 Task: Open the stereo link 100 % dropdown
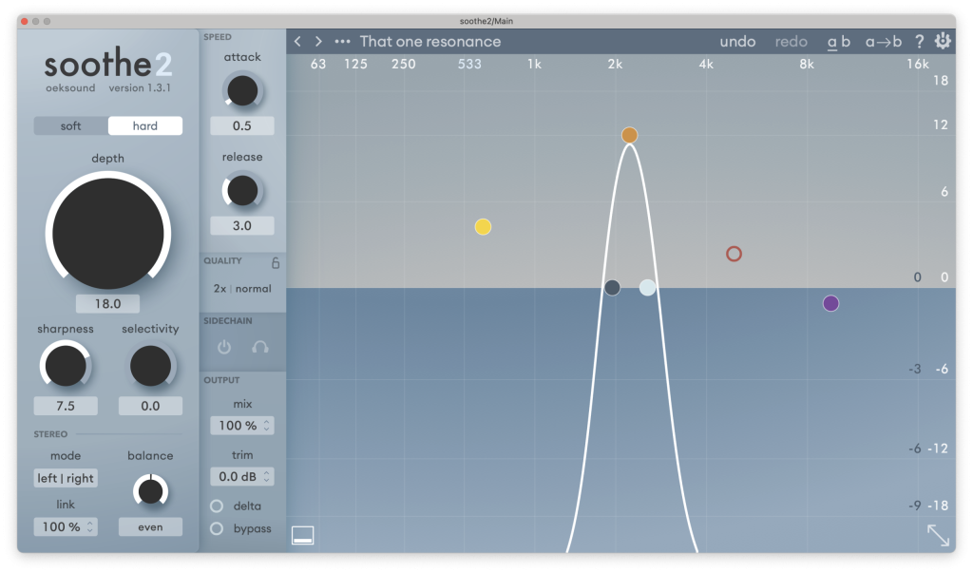pos(66,526)
